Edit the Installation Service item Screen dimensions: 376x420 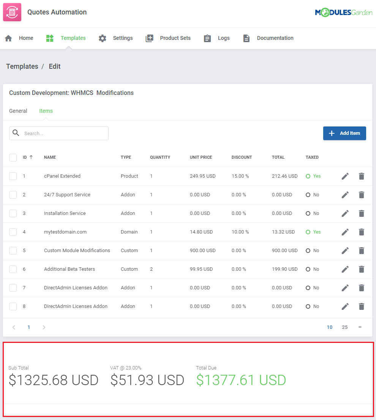tap(345, 213)
